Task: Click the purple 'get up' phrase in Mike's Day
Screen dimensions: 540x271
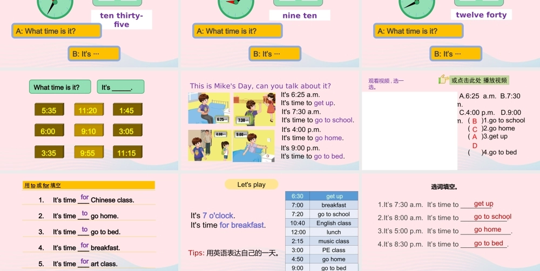Action: [323, 103]
